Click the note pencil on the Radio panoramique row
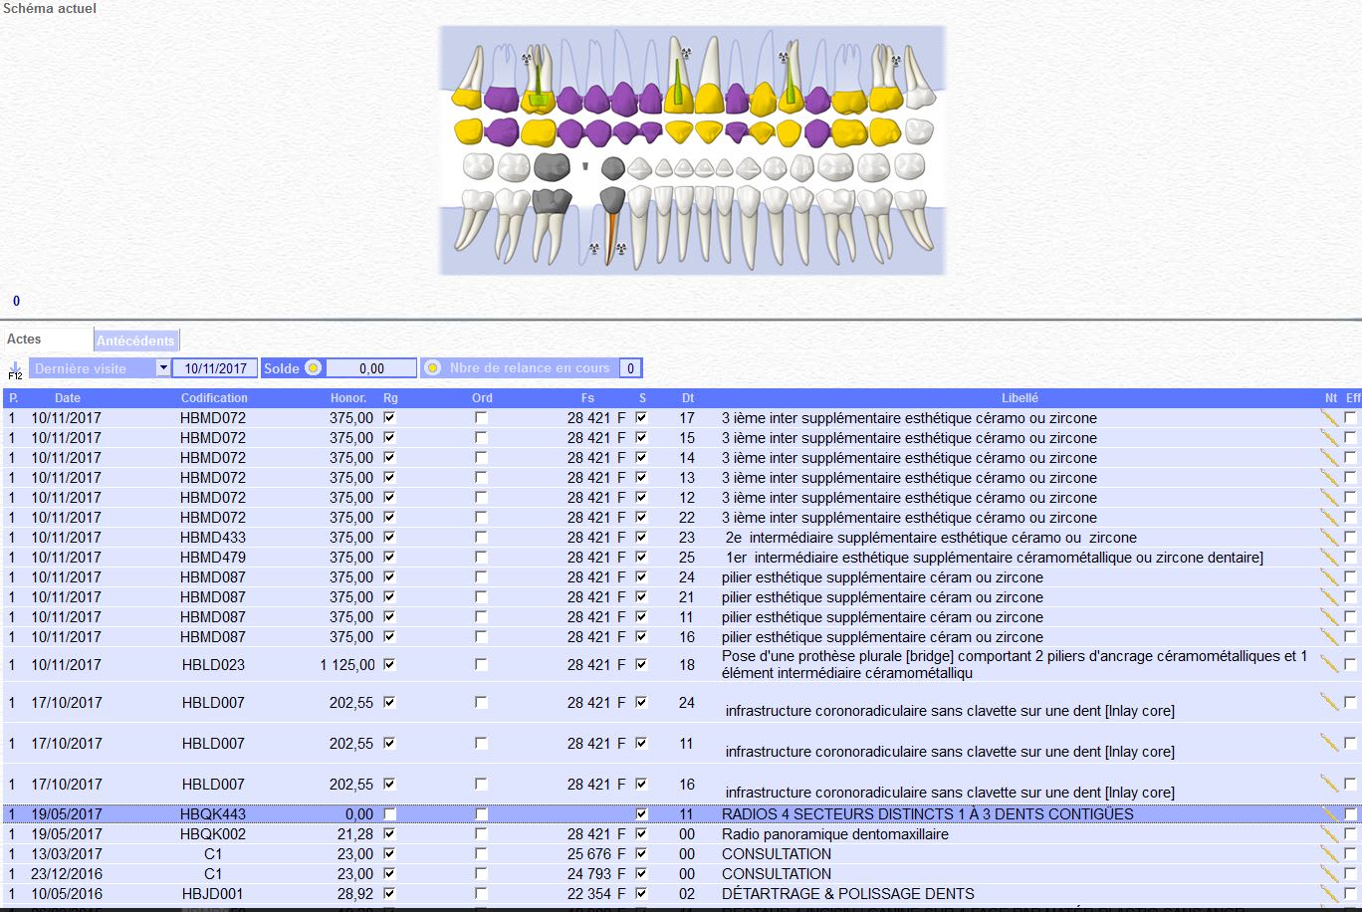Image resolution: width=1362 pixels, height=912 pixels. 1328,833
